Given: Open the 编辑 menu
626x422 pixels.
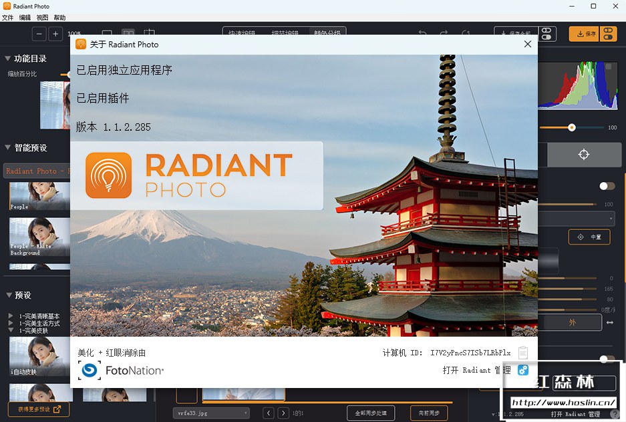Looking at the screenshot, I should [25, 17].
